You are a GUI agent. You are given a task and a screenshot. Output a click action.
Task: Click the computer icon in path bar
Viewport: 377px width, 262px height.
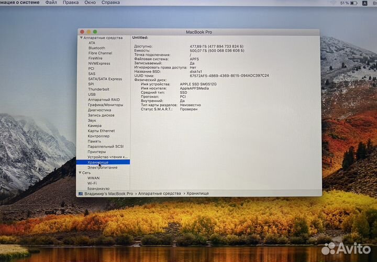[81, 194]
